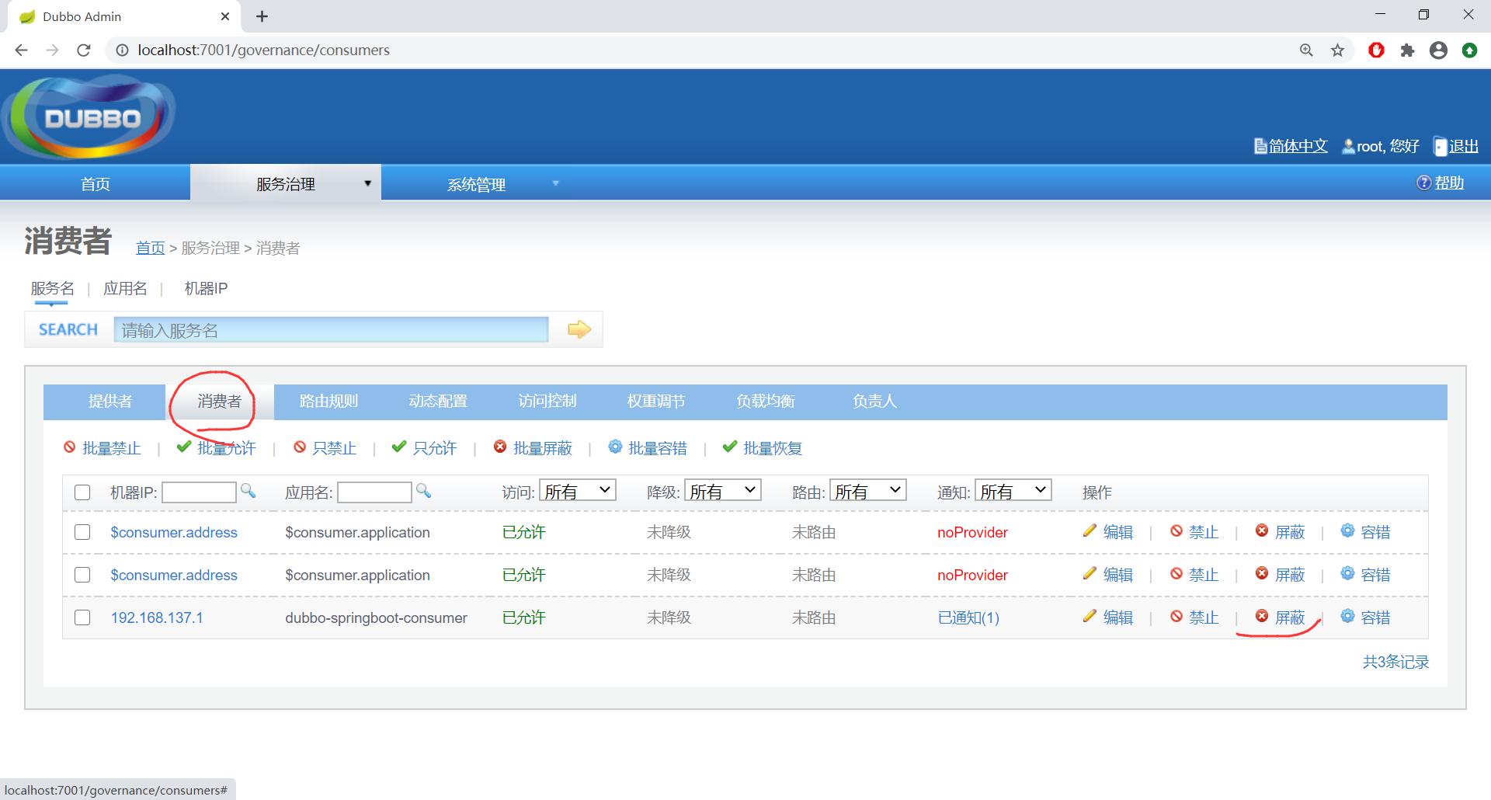Switch to the 负载均衡 tab
The image size is (1491, 800).
click(x=766, y=402)
